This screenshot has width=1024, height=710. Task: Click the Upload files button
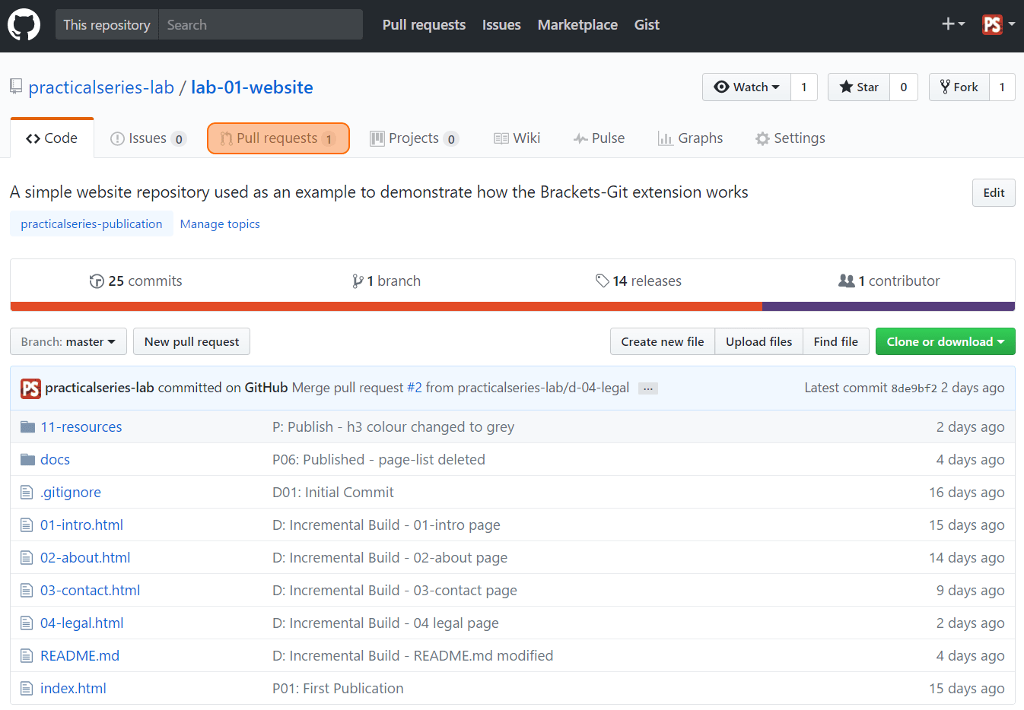(x=758, y=342)
